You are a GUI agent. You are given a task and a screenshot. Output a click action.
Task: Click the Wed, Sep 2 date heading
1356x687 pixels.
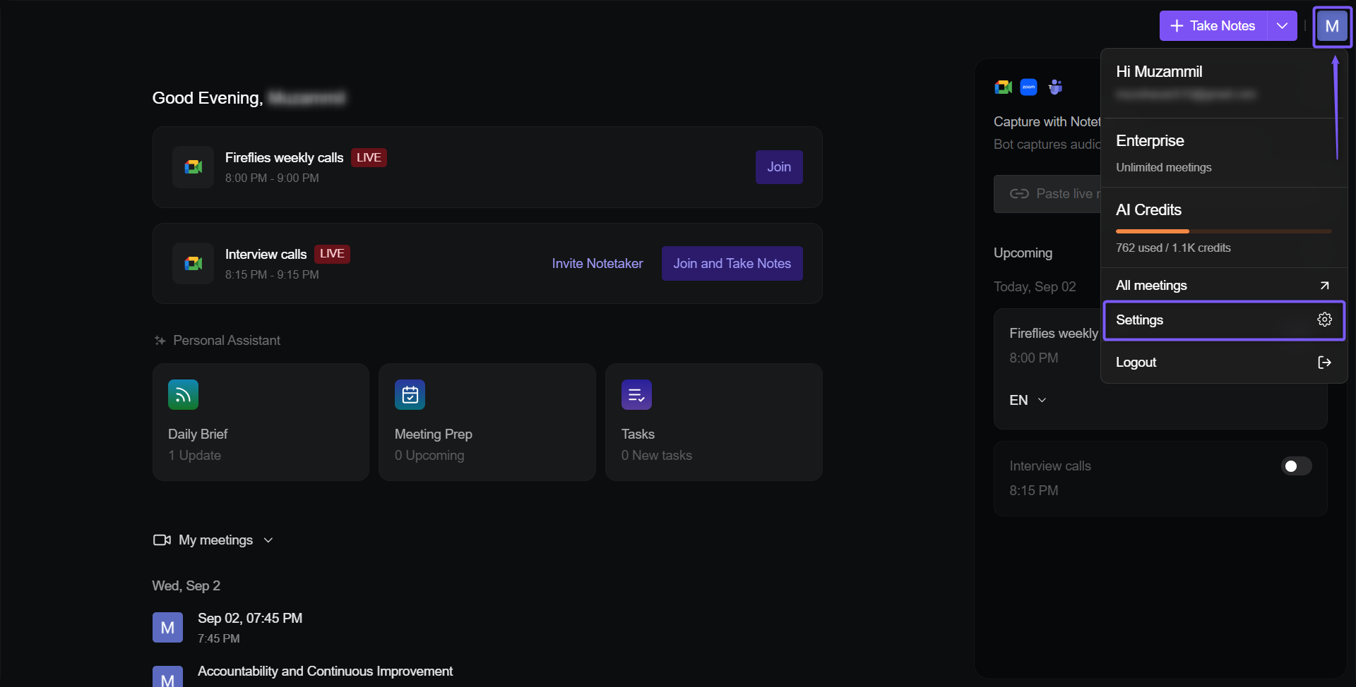coord(186,586)
